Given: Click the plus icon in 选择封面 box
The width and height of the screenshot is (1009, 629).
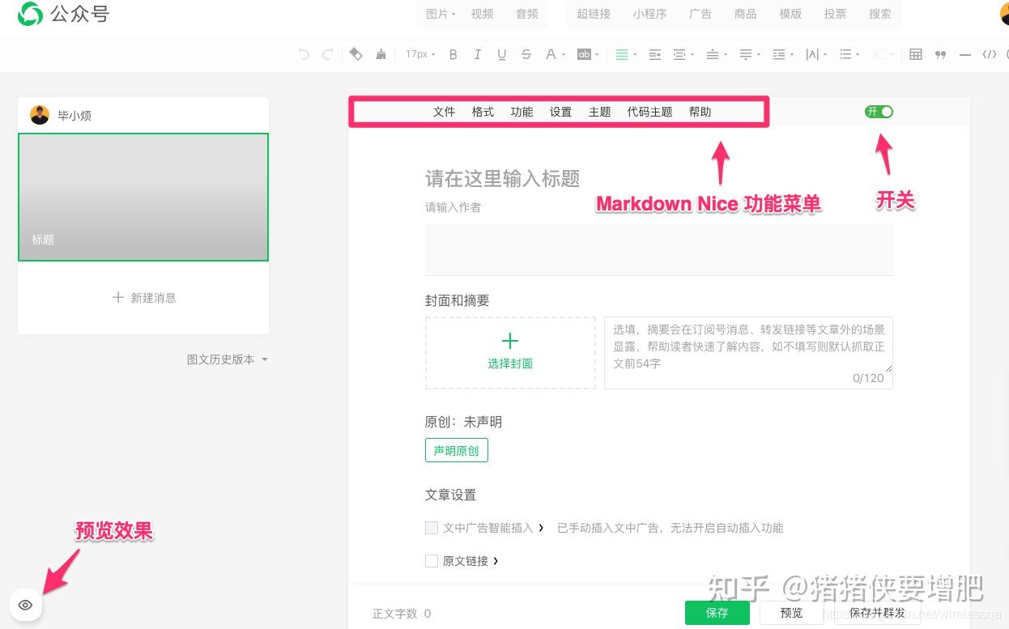Looking at the screenshot, I should tap(510, 341).
